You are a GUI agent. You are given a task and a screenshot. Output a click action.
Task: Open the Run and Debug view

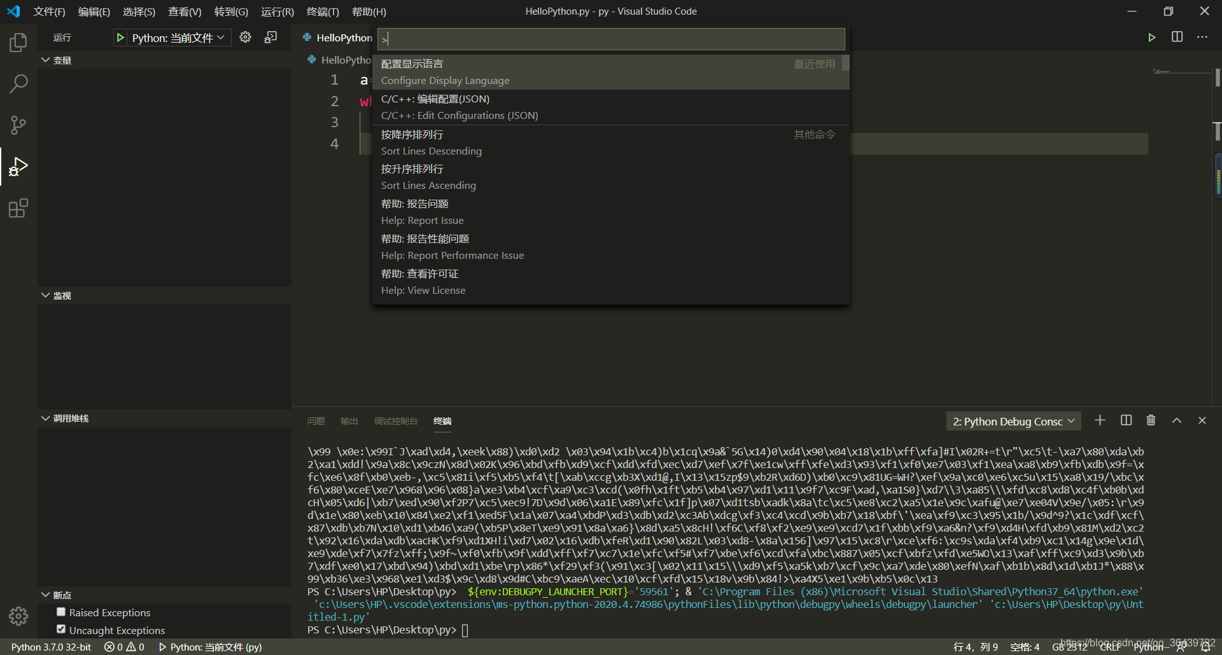point(18,167)
